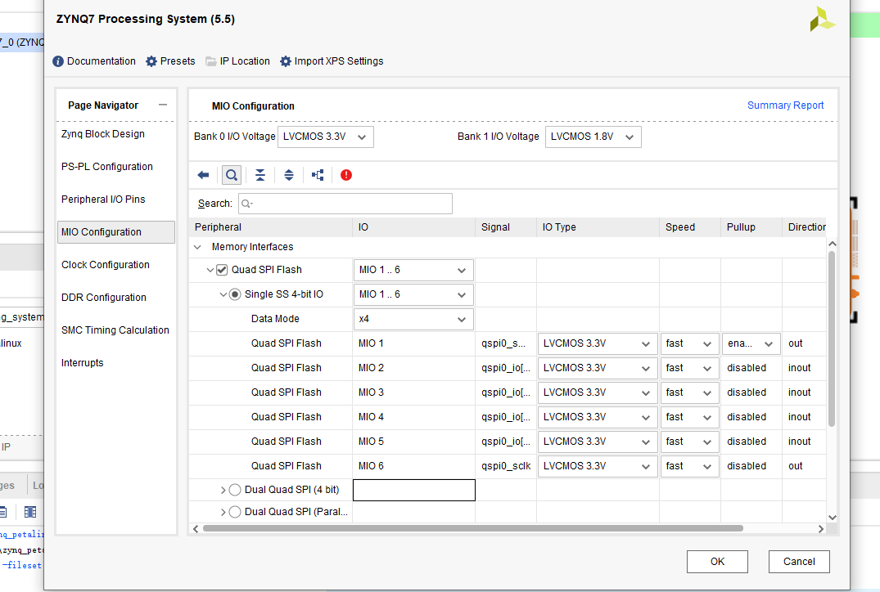Open IP Location folder option
This screenshot has width=880, height=592.
click(x=237, y=61)
